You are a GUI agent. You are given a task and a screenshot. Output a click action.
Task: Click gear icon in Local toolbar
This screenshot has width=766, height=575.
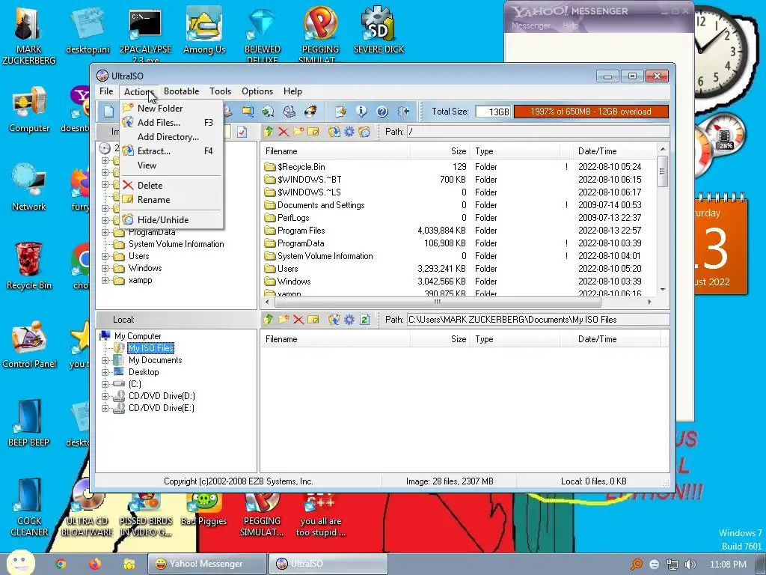tap(349, 320)
